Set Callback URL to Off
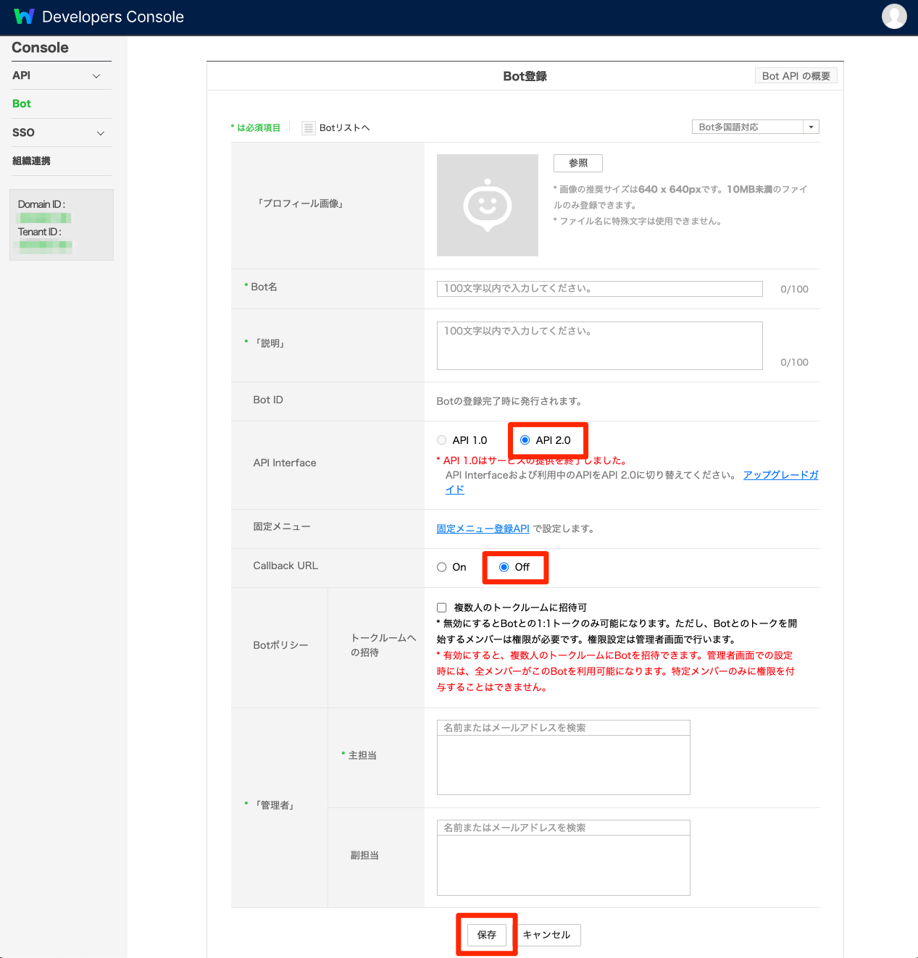Image resolution: width=918 pixels, height=958 pixels. (x=504, y=568)
